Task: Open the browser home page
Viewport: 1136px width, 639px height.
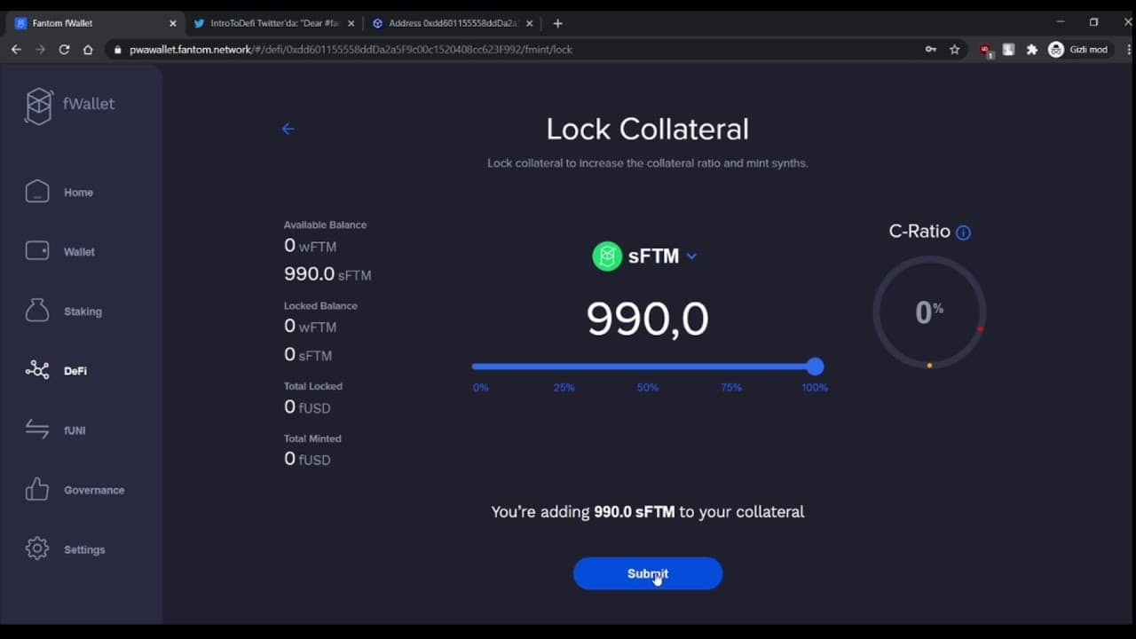Action: coord(88,50)
